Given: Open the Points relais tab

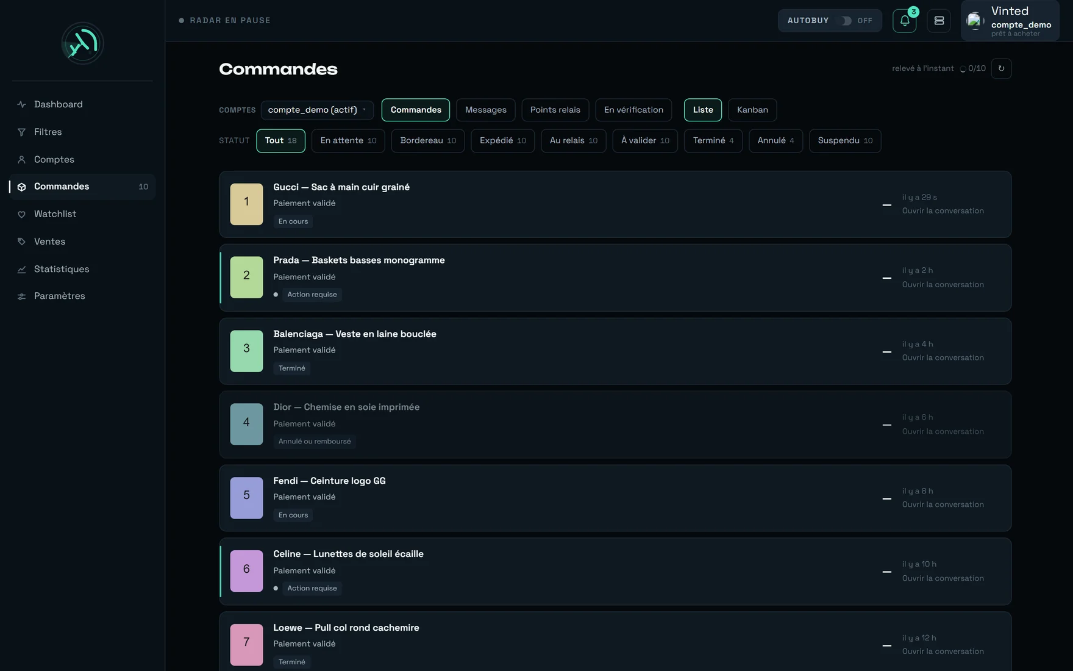Looking at the screenshot, I should 555,110.
